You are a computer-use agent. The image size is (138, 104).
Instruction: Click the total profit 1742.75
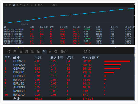88,99
